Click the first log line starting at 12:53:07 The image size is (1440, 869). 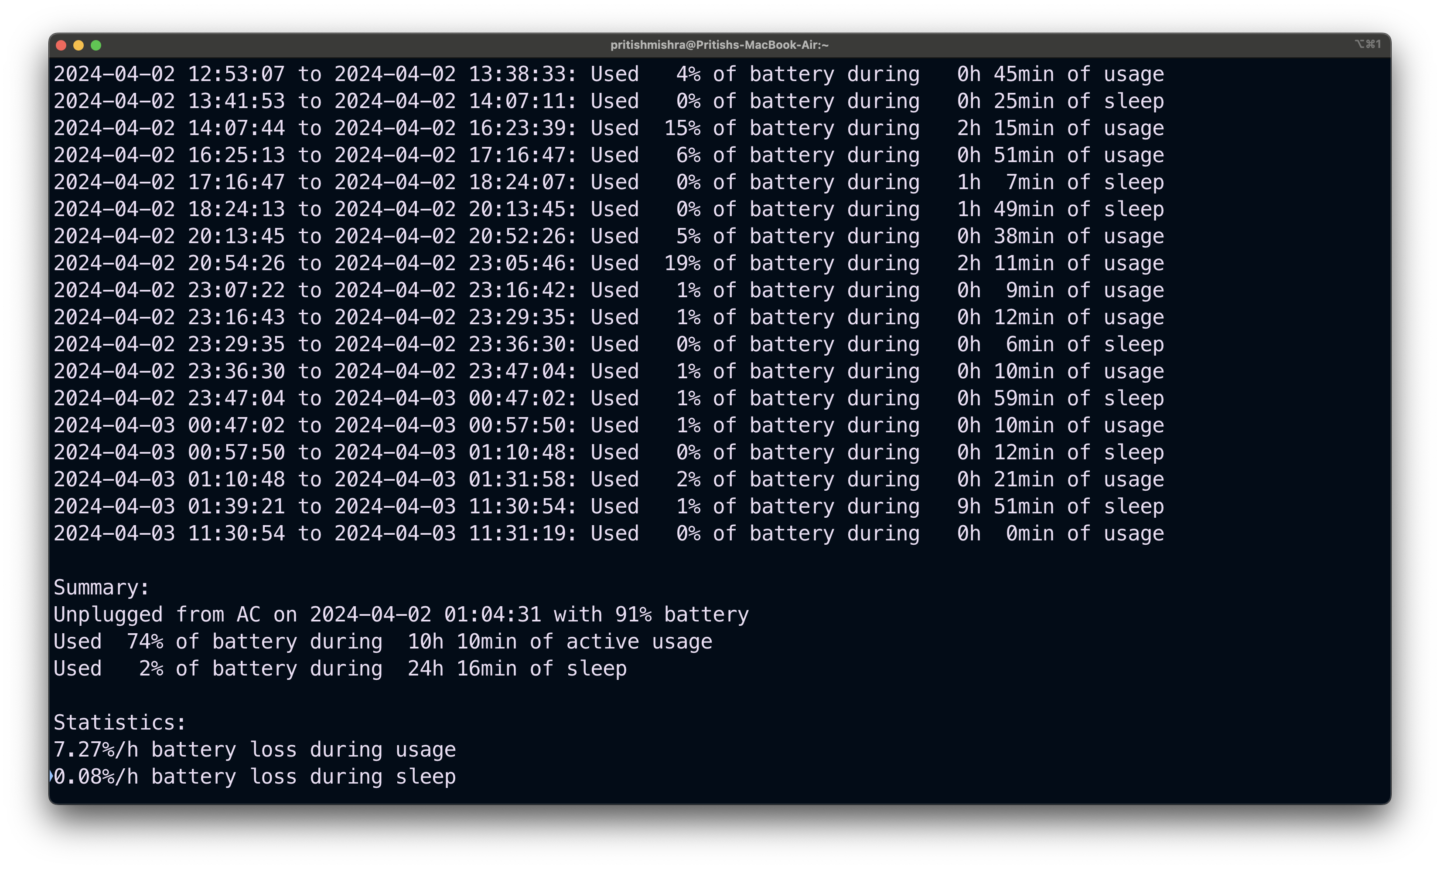pyautogui.click(x=608, y=74)
